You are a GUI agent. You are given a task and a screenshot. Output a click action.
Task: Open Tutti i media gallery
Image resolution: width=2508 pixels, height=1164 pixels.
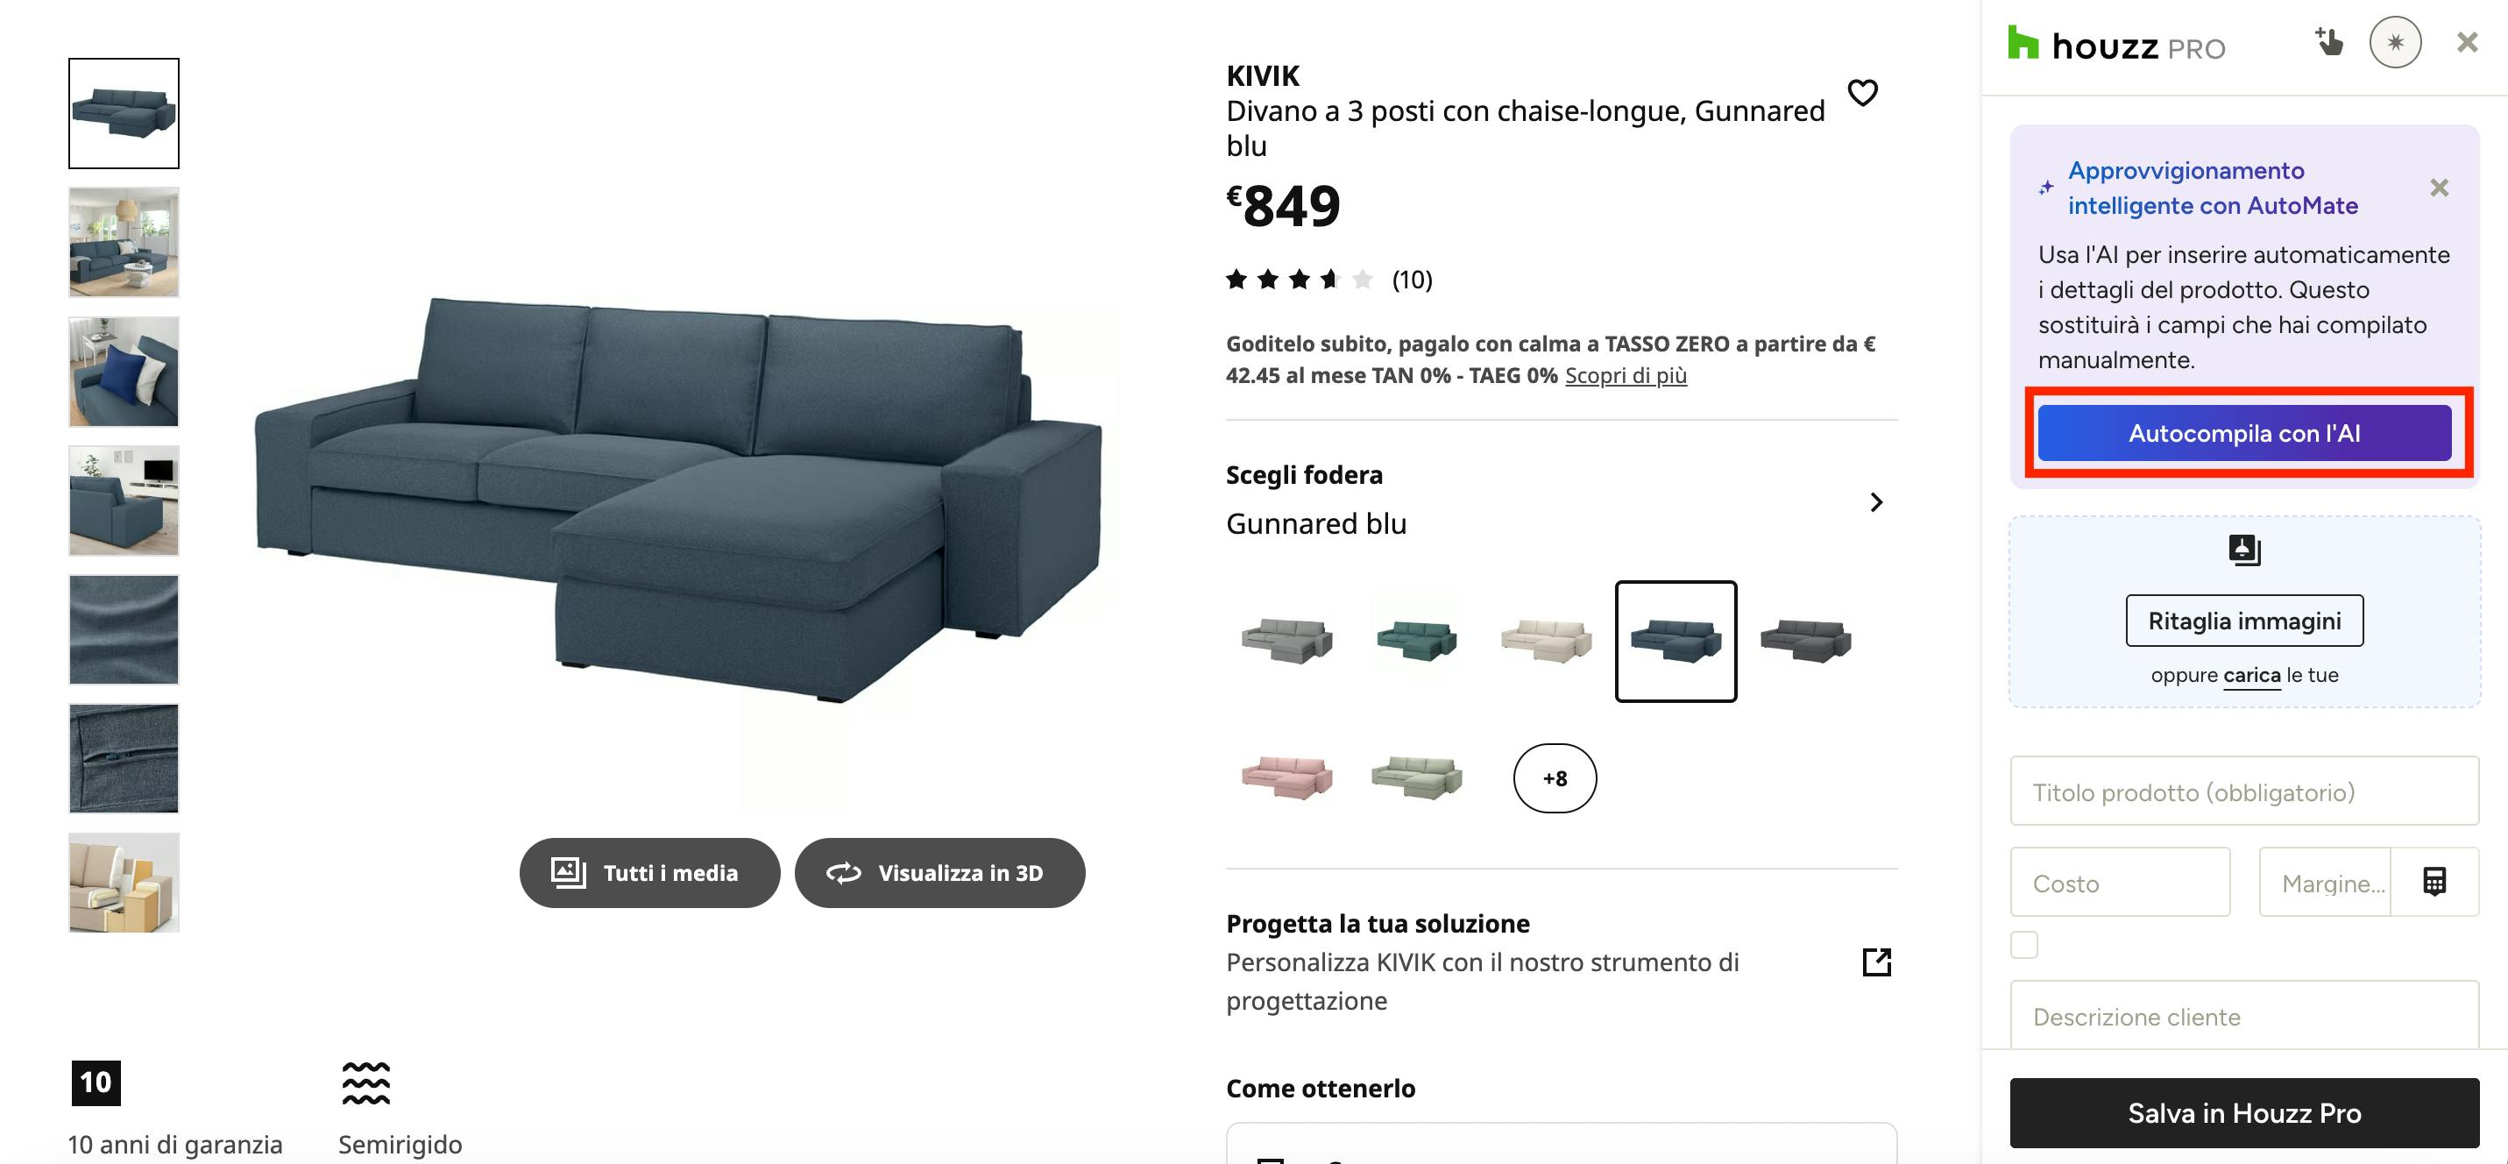pyautogui.click(x=649, y=873)
